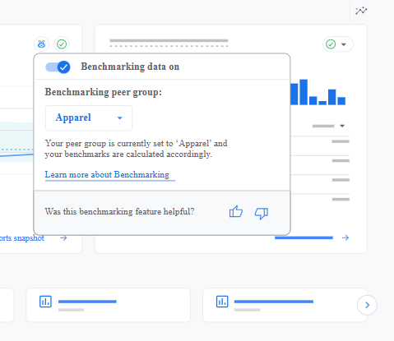Click the benchmarking icon on left card

click(41, 44)
